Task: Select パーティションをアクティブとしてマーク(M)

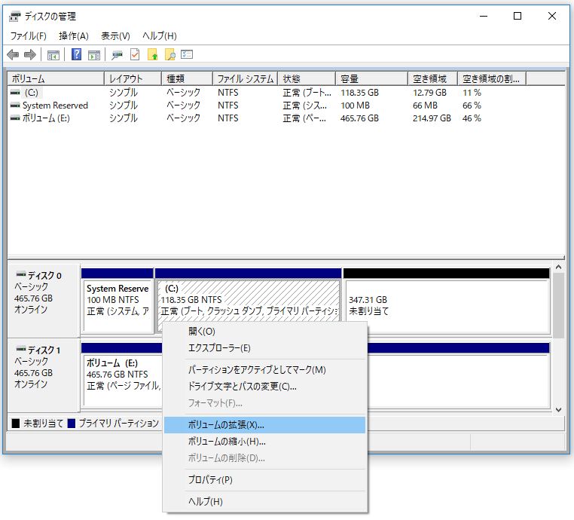Action: (x=264, y=369)
